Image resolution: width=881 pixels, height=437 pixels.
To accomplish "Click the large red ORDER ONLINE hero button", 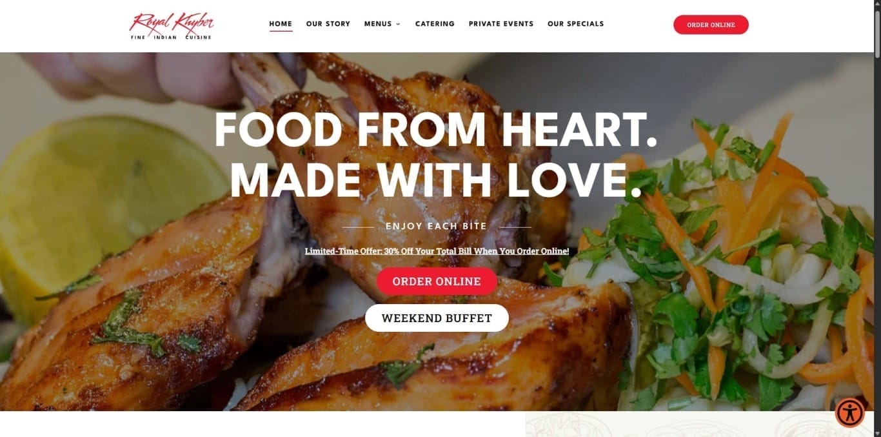I will pos(437,281).
